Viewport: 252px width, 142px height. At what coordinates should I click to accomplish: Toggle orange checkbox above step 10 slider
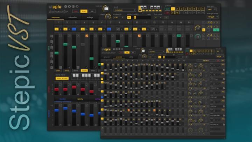pos(139,36)
